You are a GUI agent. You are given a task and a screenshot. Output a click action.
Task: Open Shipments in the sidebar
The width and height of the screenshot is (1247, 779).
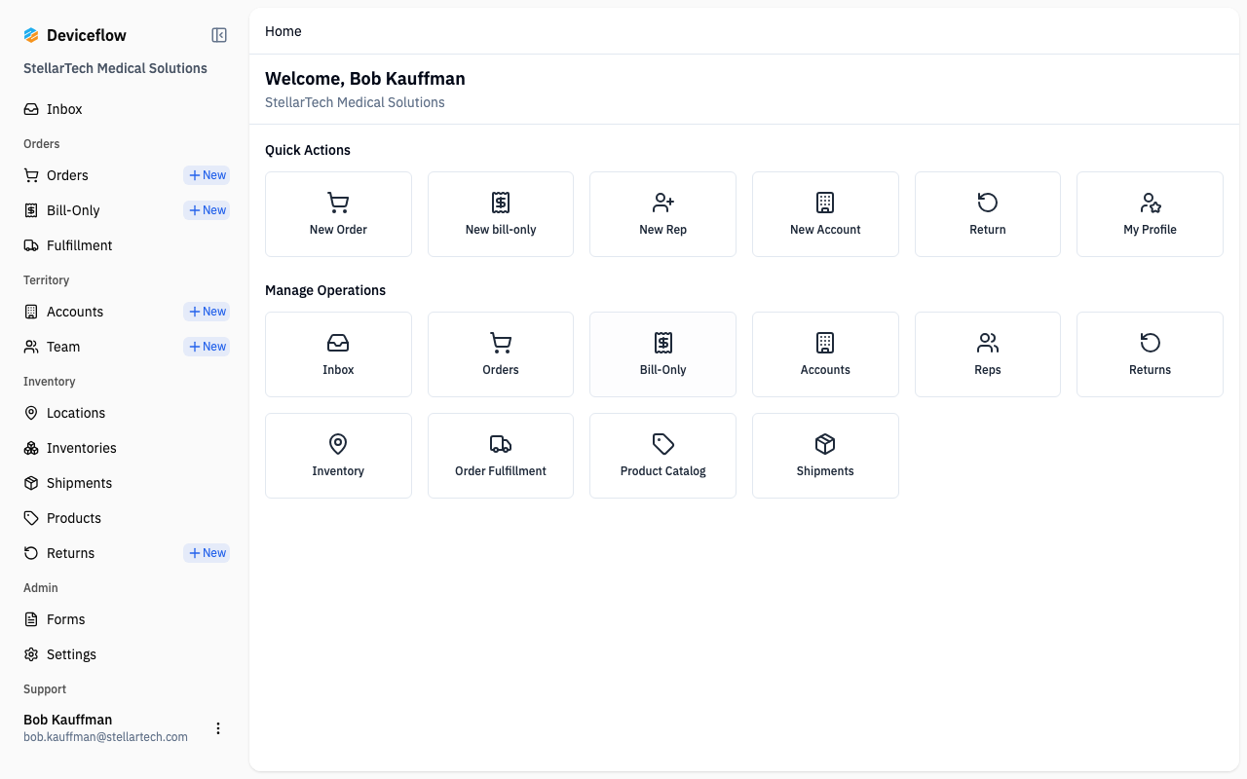pyautogui.click(x=127, y=483)
